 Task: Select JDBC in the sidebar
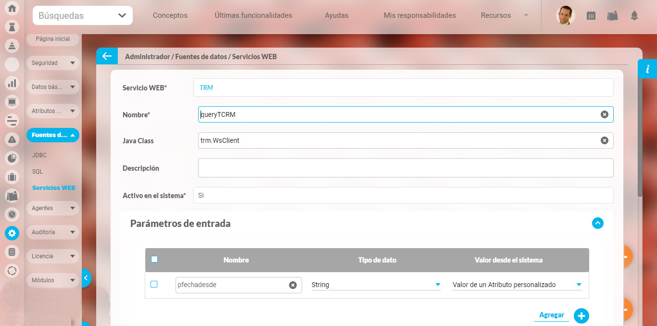[x=39, y=155]
